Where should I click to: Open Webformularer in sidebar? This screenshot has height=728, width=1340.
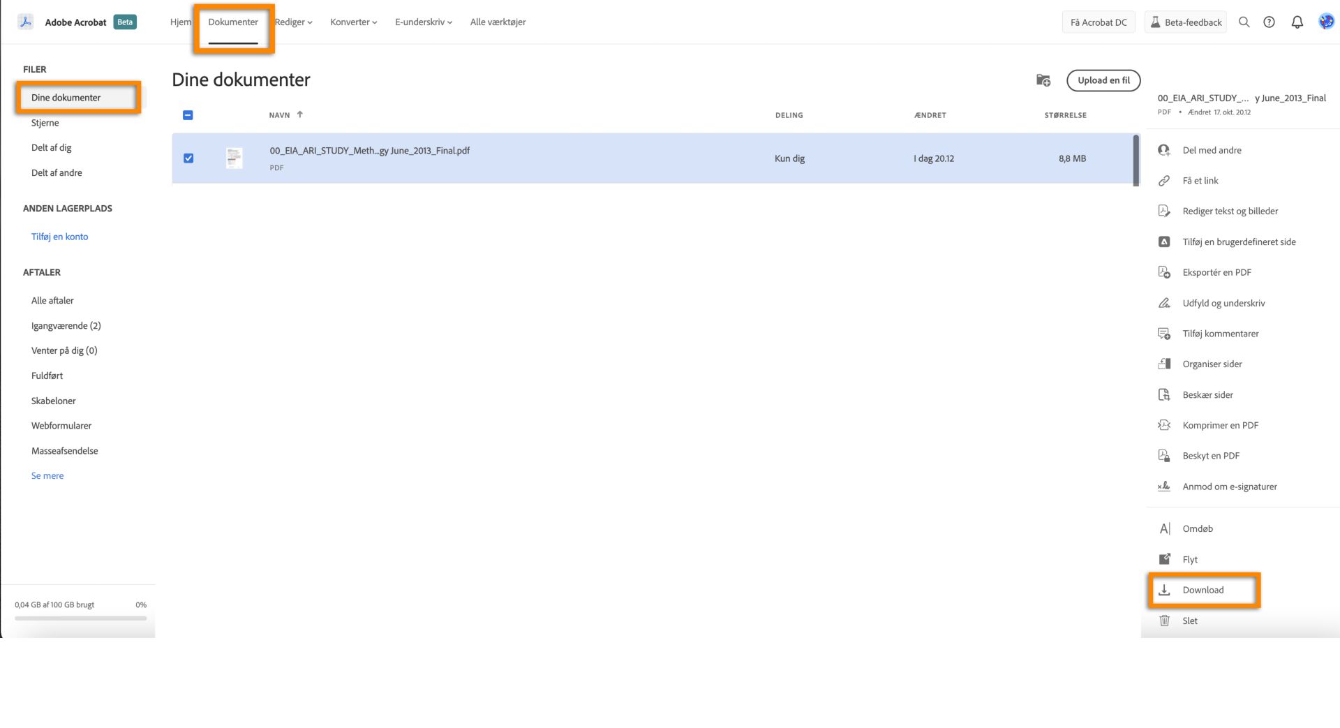click(61, 426)
